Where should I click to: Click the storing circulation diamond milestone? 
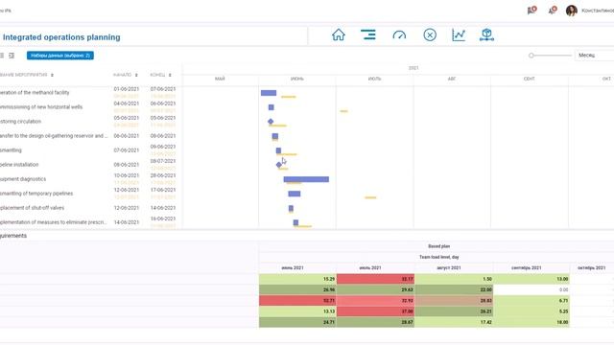[271, 122]
